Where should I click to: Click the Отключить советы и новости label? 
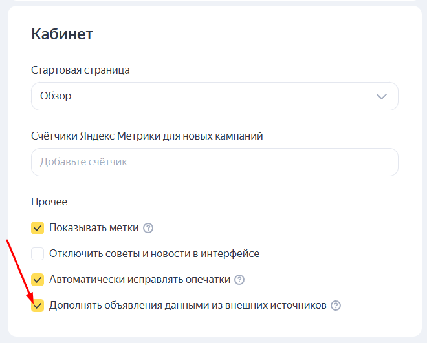click(154, 254)
